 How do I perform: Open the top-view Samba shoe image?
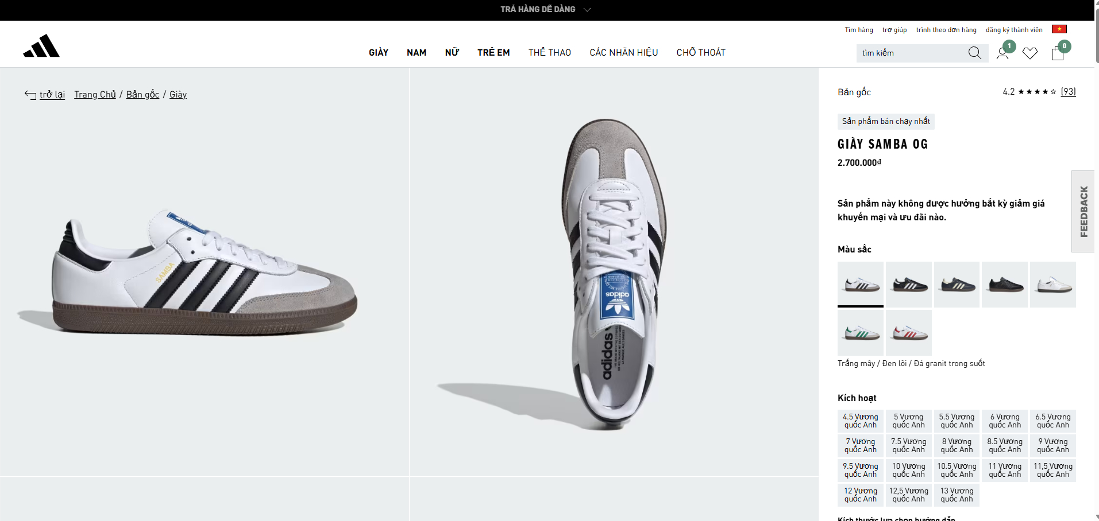614,272
